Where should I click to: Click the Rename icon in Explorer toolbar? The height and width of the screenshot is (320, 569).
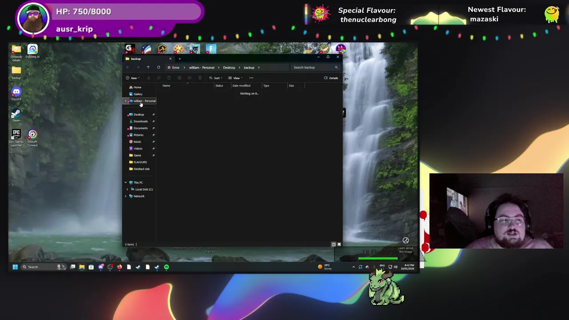(x=179, y=78)
